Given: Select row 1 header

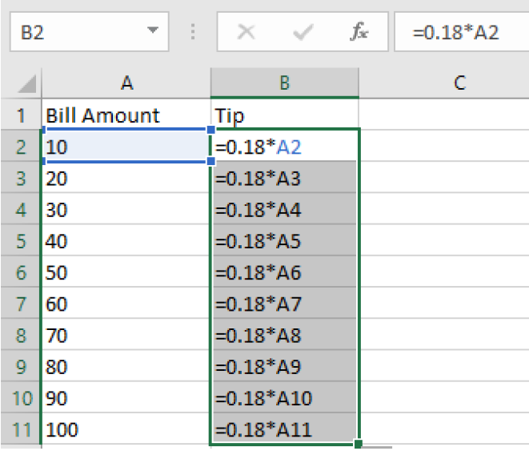Looking at the screenshot, I should (x=21, y=115).
